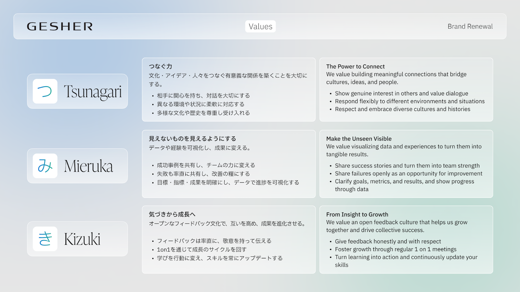Click "Foster growth through regular 1 on 1 meetings"
This screenshot has height=292, width=520.
pos(396,249)
